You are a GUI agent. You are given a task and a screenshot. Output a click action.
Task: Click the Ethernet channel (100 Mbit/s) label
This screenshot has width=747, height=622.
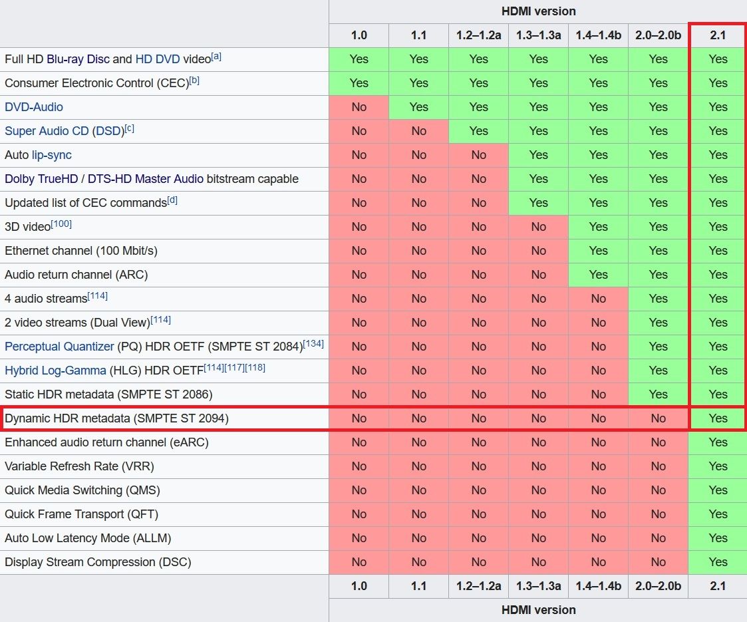pos(81,251)
